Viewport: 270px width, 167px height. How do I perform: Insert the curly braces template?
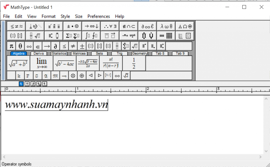point(108,46)
